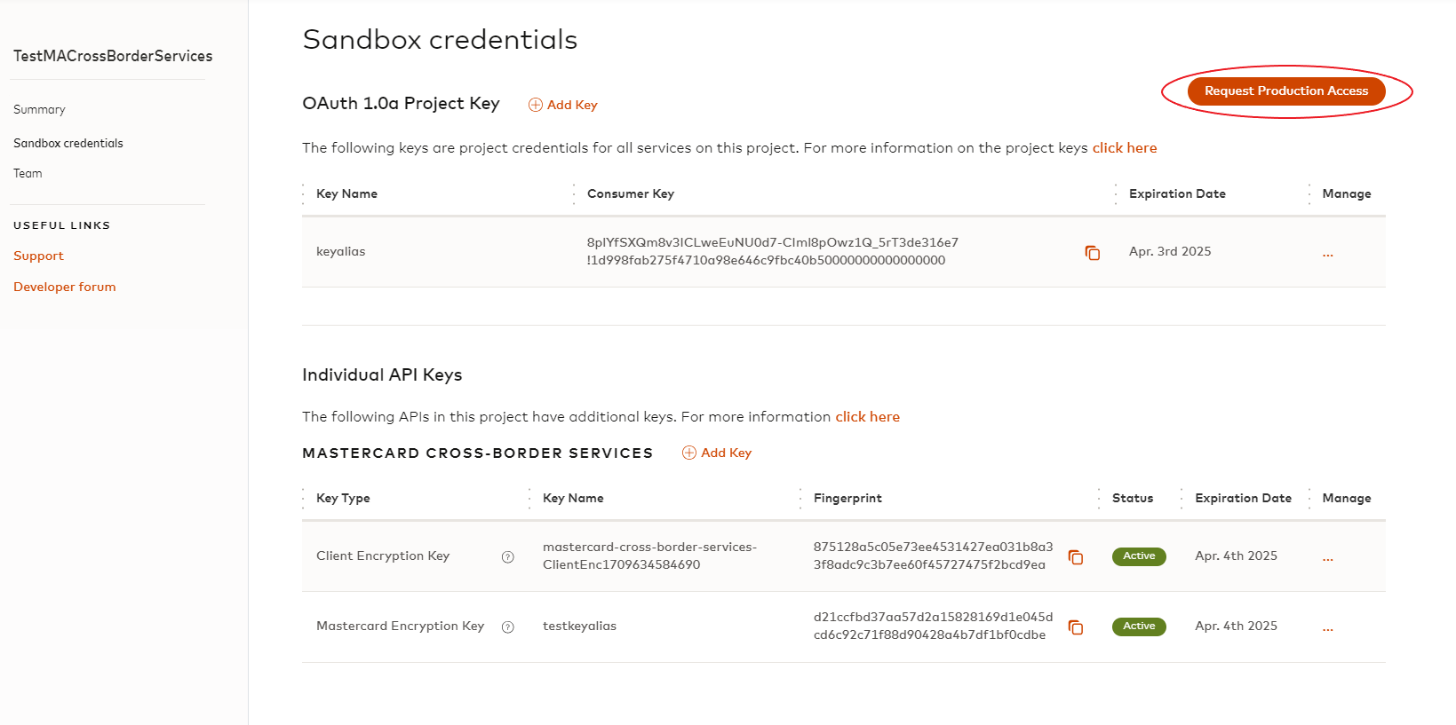1456x725 pixels.
Task: Open the Support link
Action: coord(38,256)
